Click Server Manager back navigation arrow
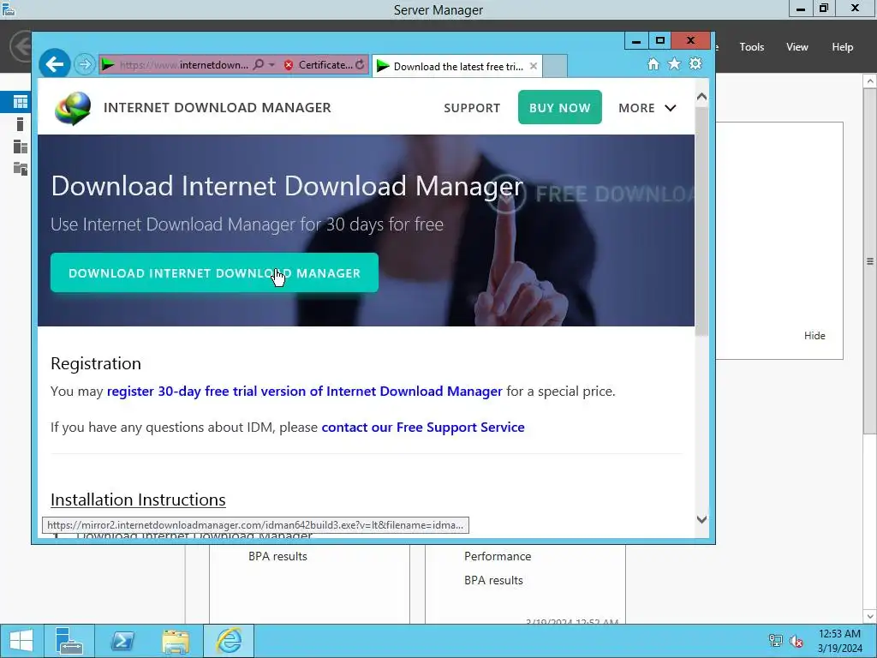The image size is (877, 658). 21,46
